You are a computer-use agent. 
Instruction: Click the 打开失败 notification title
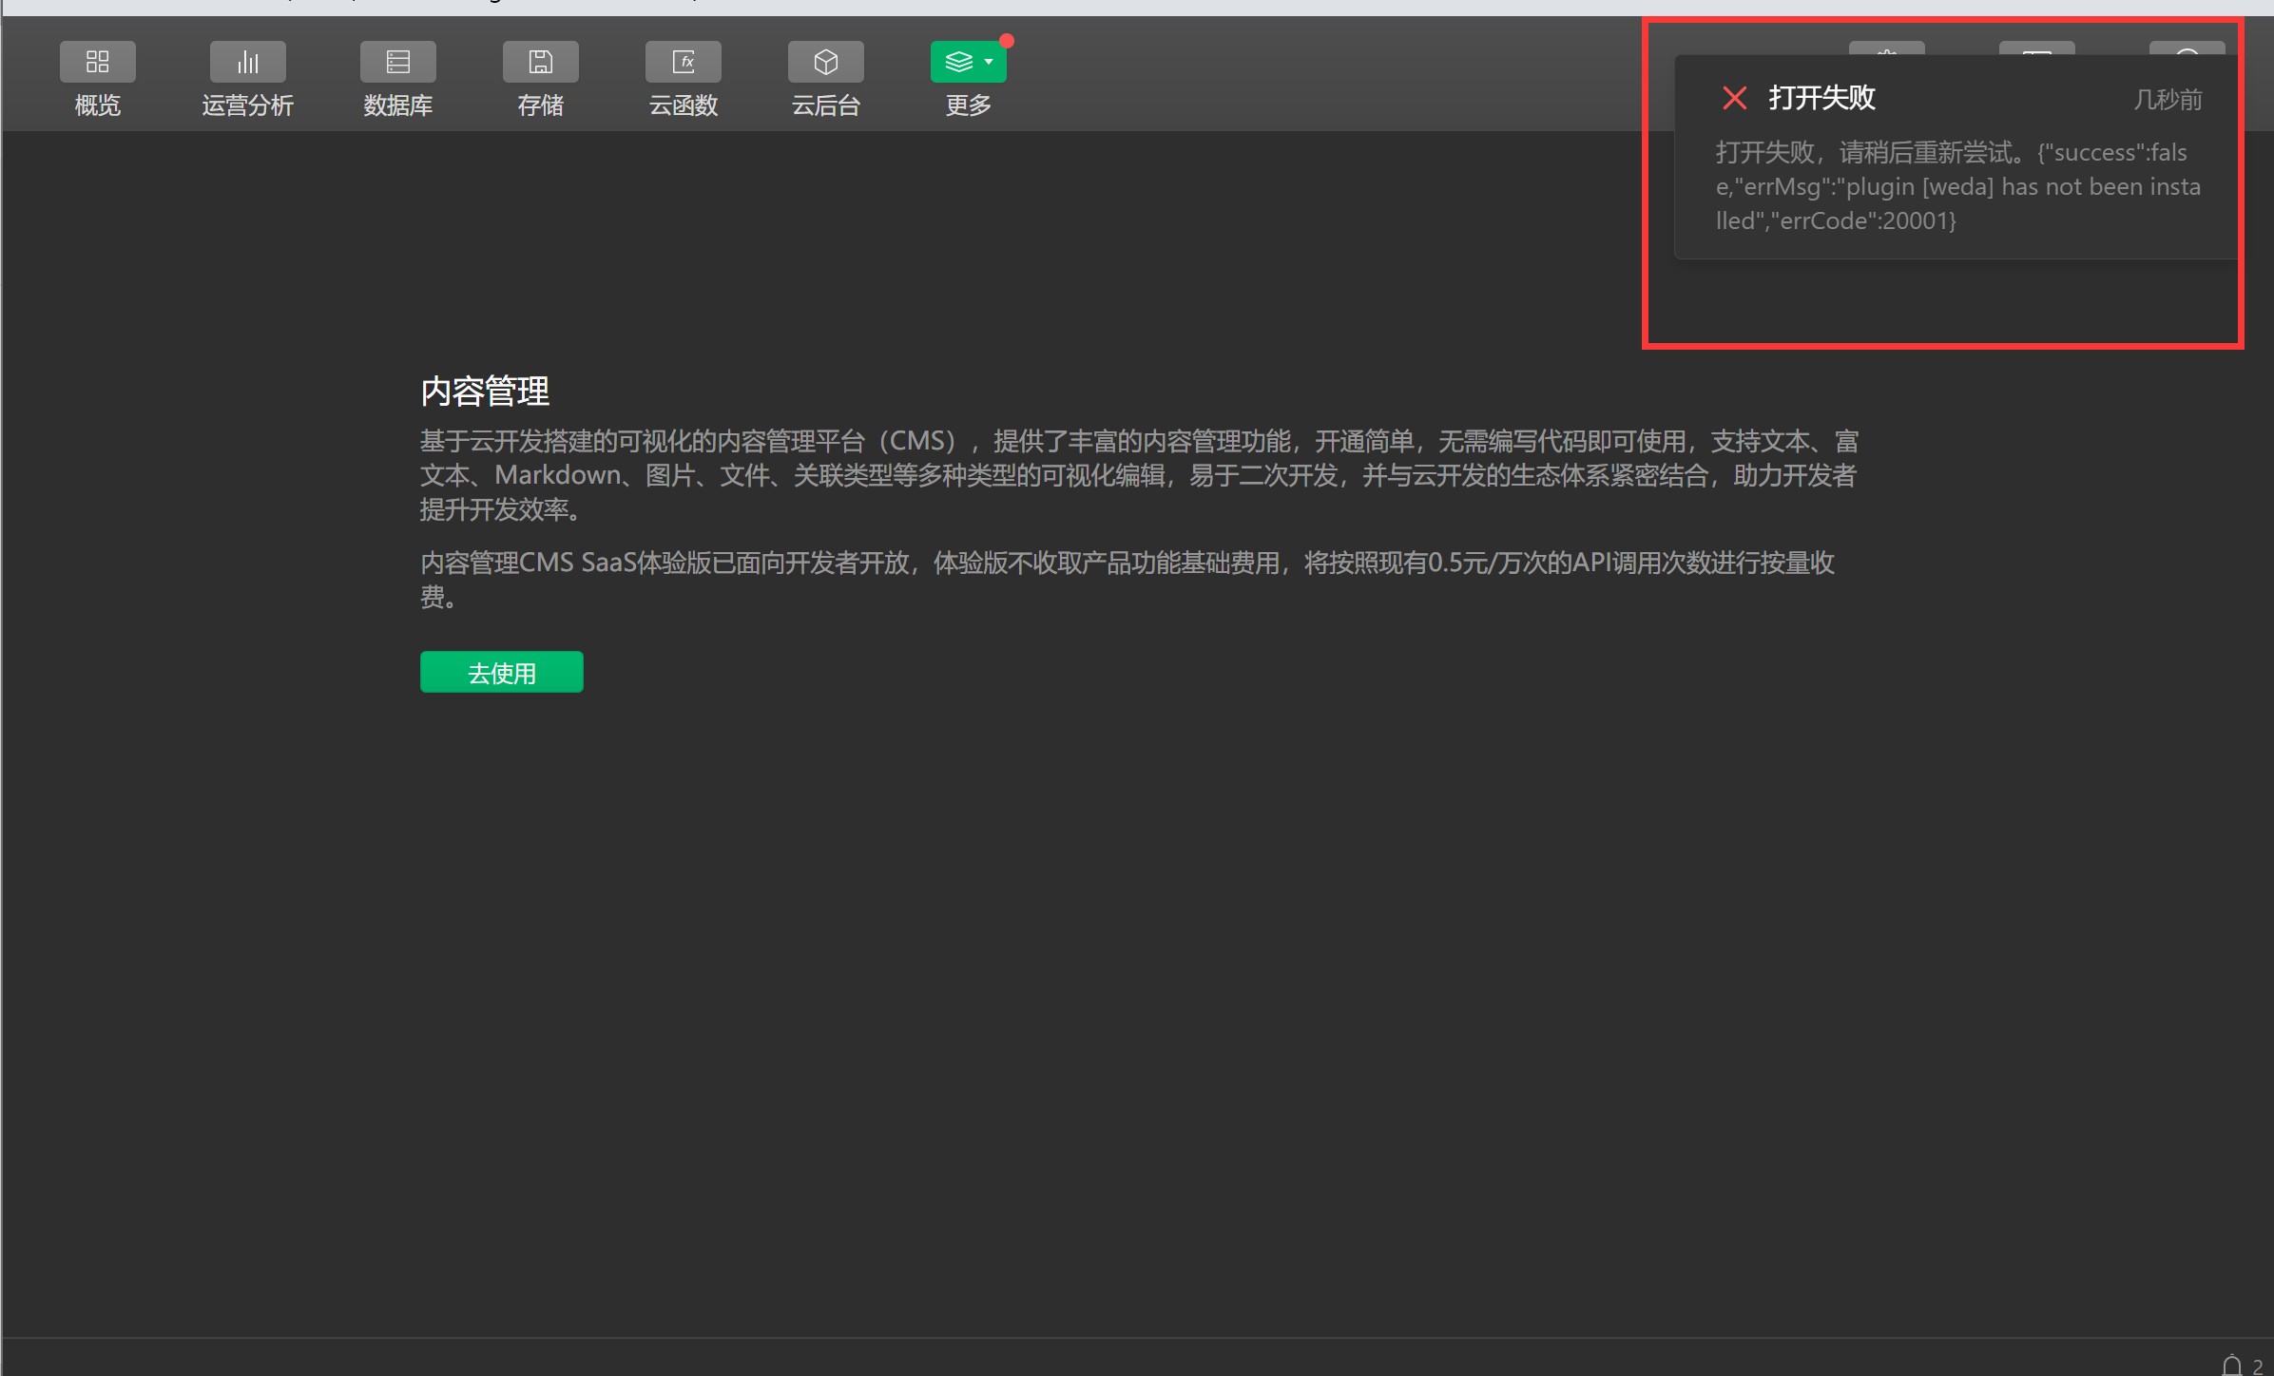[x=1821, y=98]
